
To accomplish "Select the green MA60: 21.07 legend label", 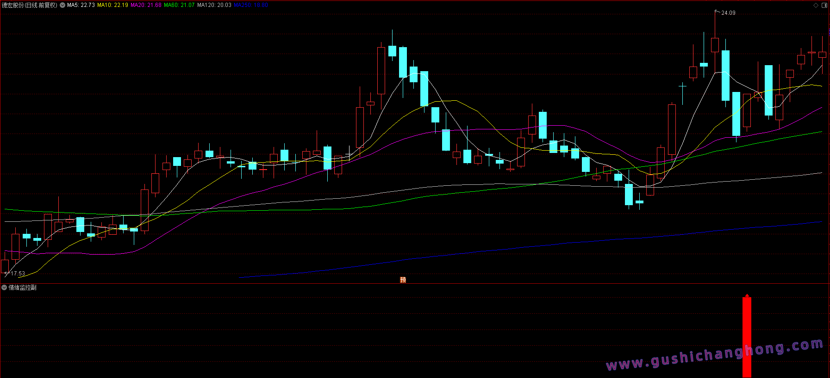I will coord(179,5).
